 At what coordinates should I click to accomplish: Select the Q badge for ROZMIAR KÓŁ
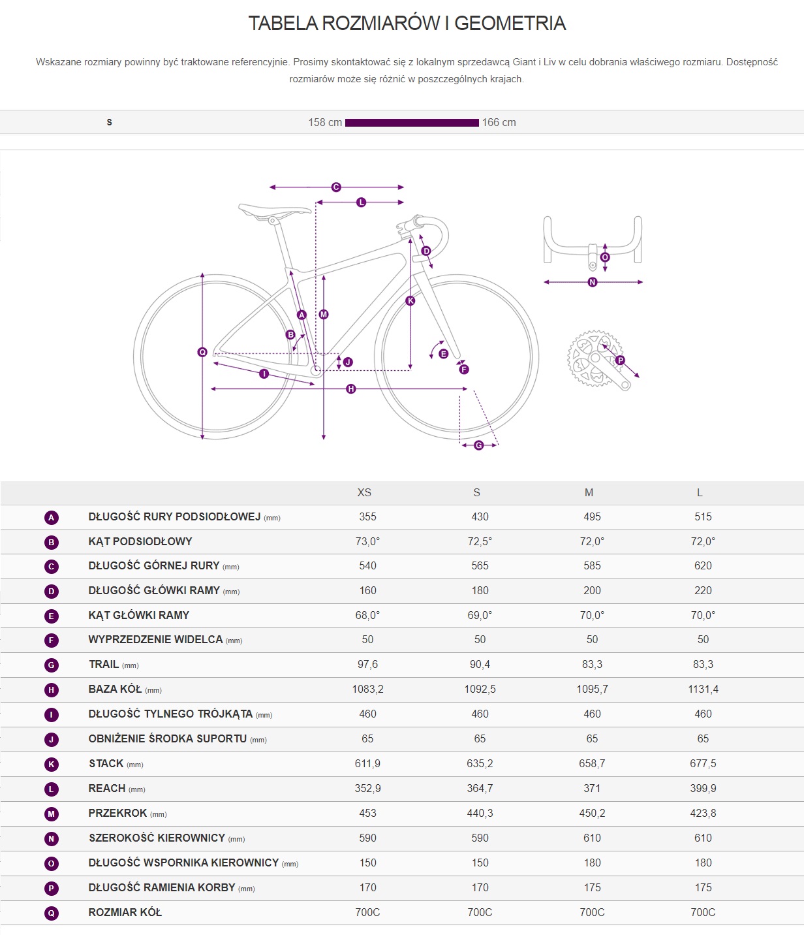point(52,913)
